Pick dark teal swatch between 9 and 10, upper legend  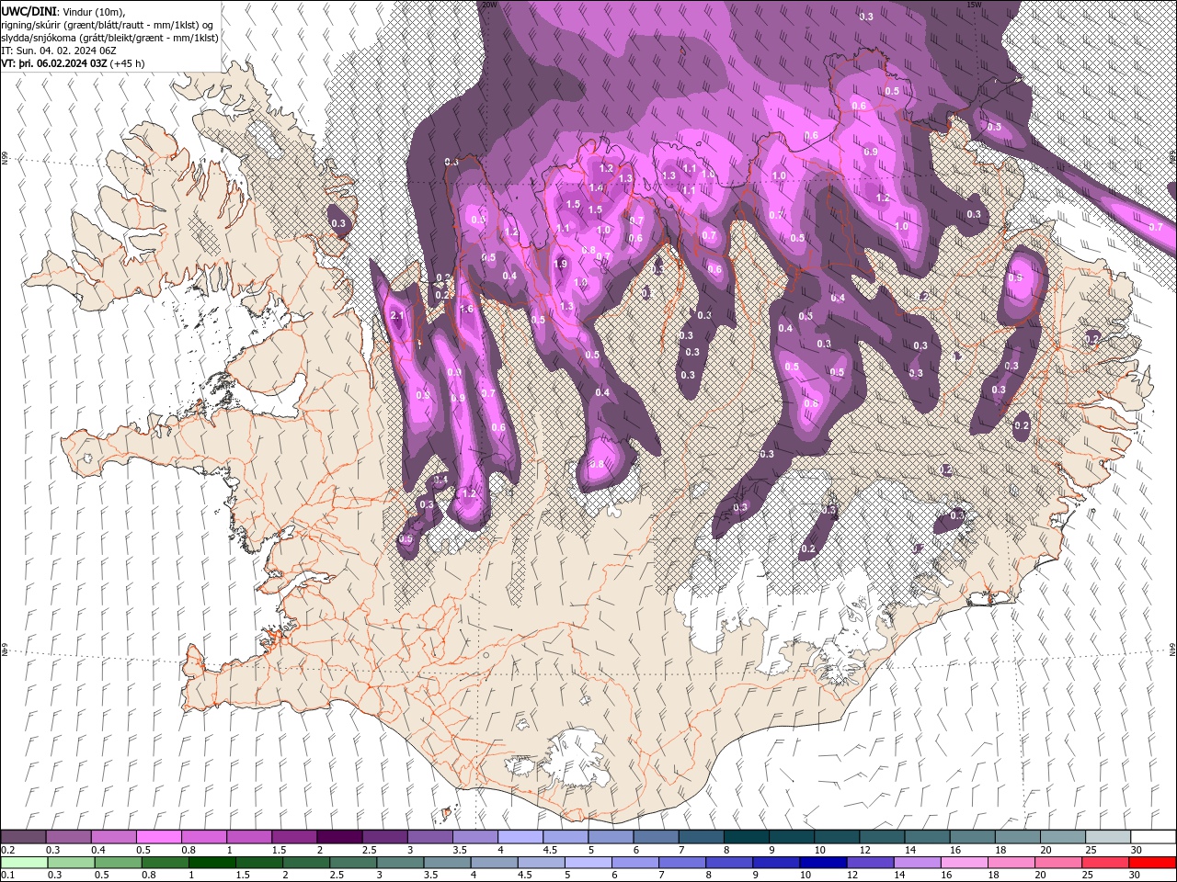[x=792, y=837]
